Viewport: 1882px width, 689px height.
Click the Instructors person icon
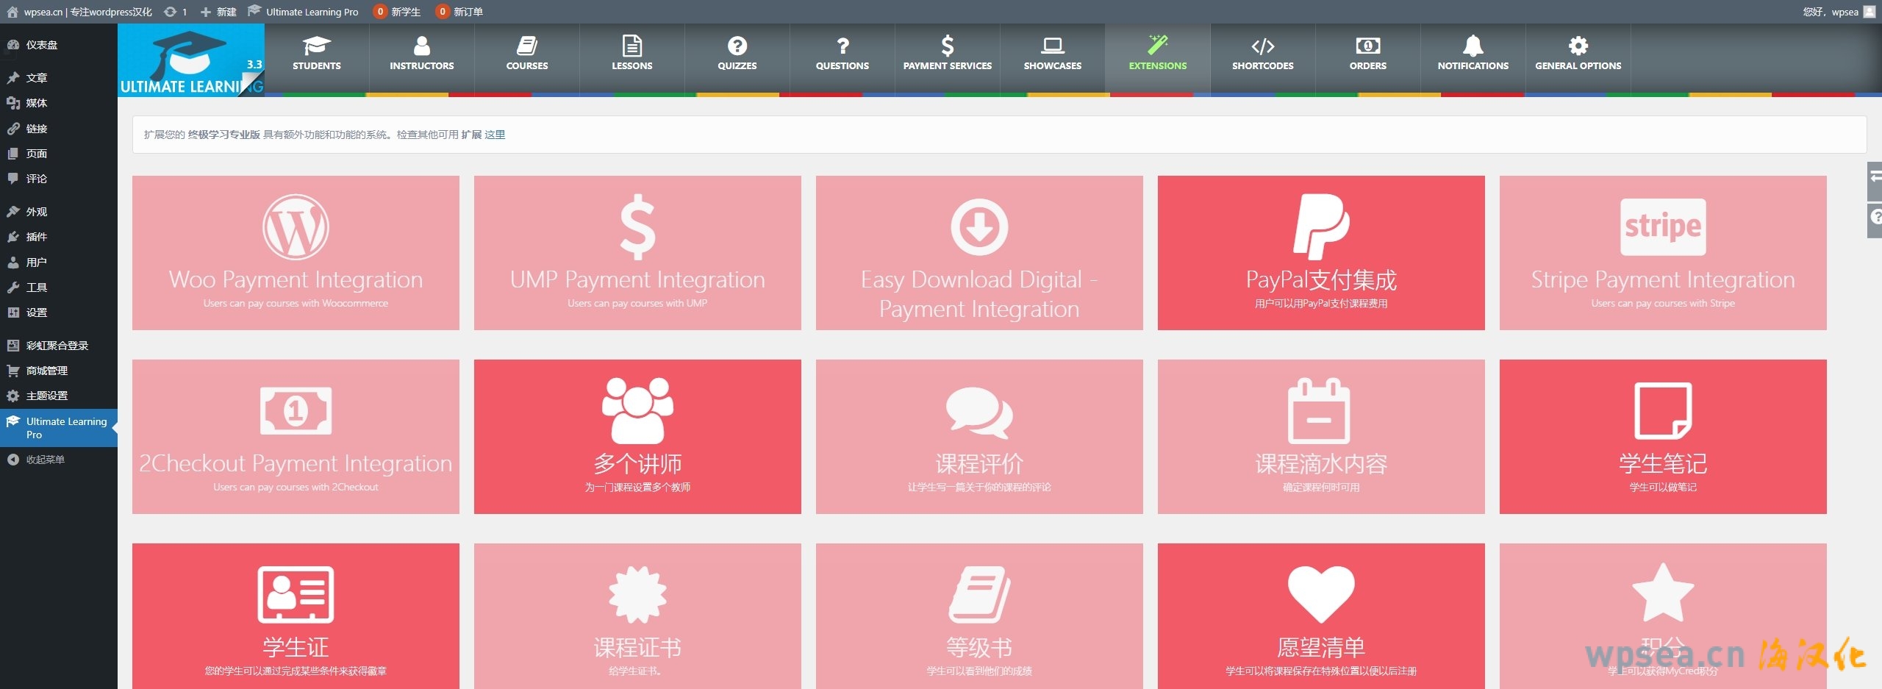[x=421, y=46]
